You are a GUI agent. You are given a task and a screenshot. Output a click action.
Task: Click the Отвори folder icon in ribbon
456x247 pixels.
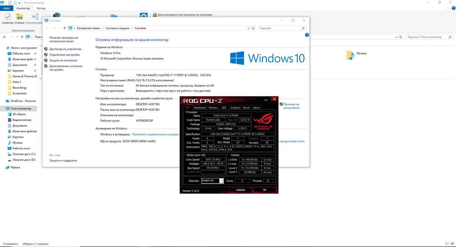(x=20, y=17)
